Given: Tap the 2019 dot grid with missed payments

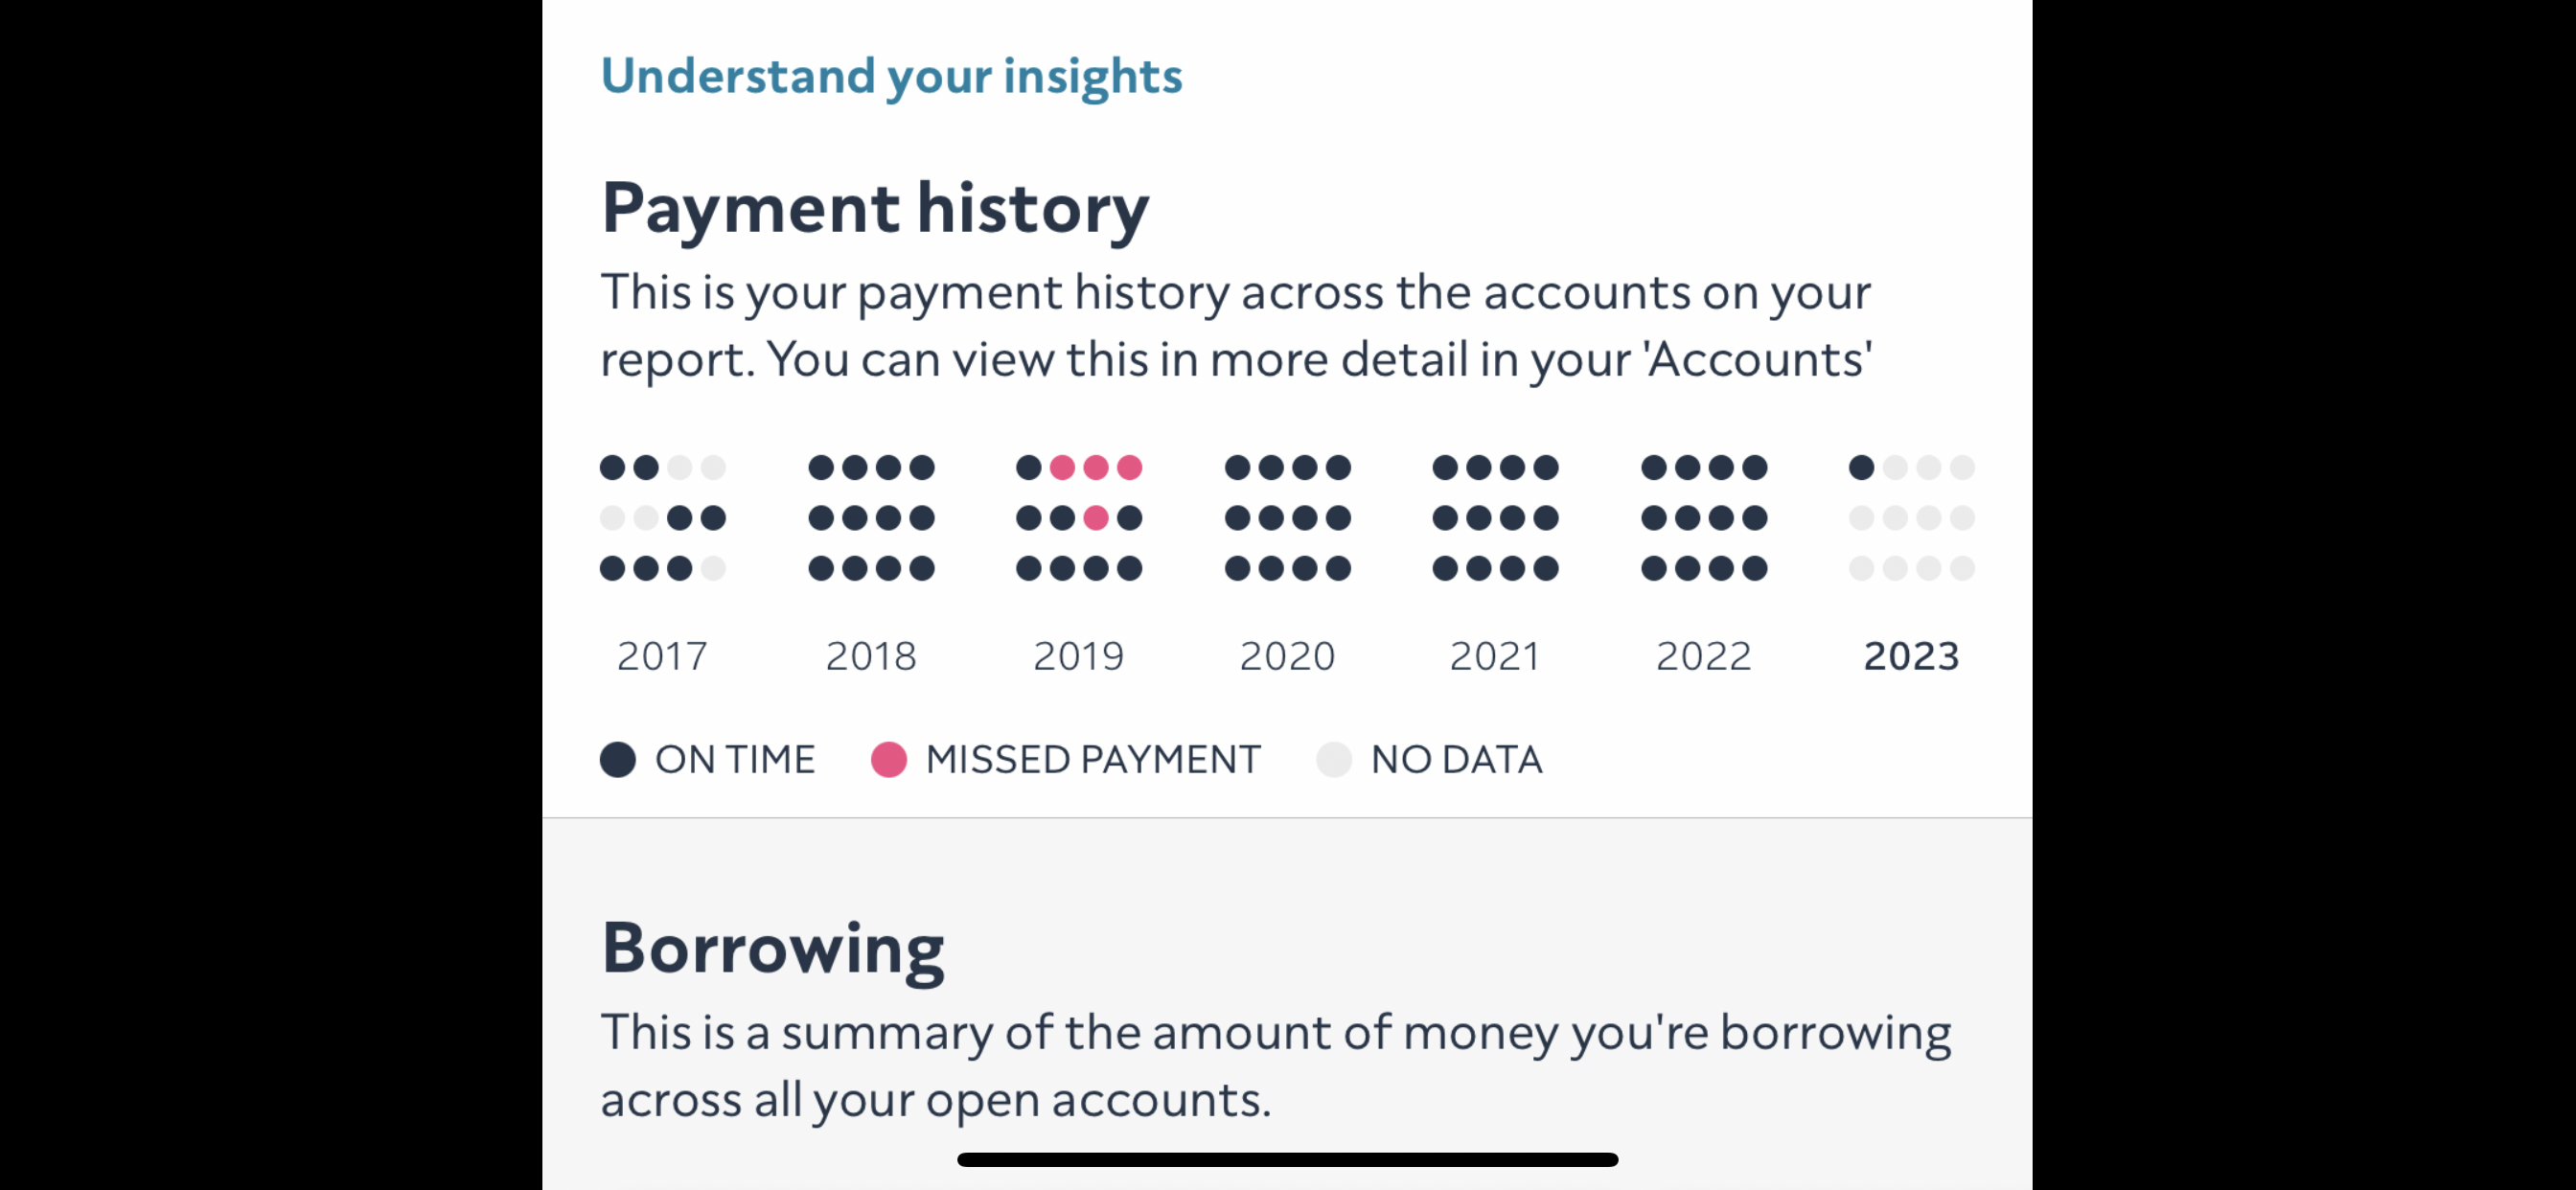Looking at the screenshot, I should point(1079,517).
